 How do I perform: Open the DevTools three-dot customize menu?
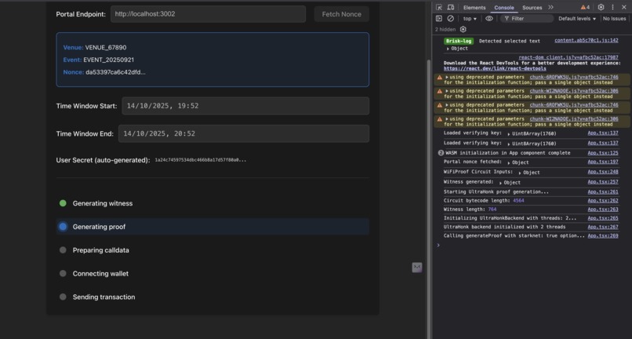pos(612,7)
